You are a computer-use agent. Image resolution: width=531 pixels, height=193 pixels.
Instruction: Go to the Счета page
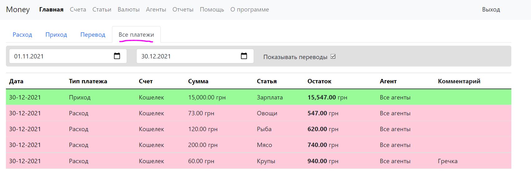(x=78, y=10)
